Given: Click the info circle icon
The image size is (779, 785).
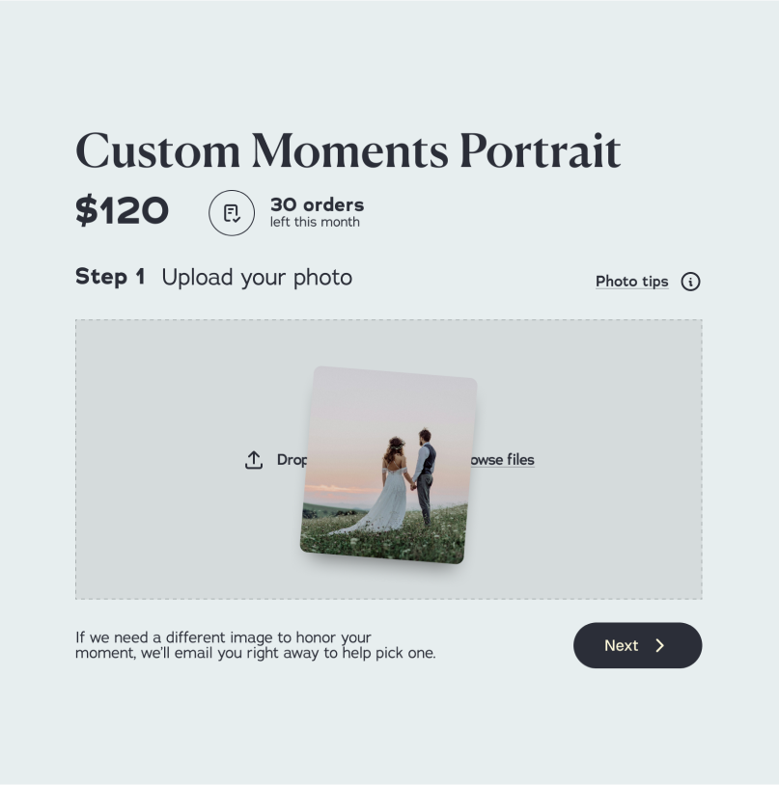Looking at the screenshot, I should [690, 282].
